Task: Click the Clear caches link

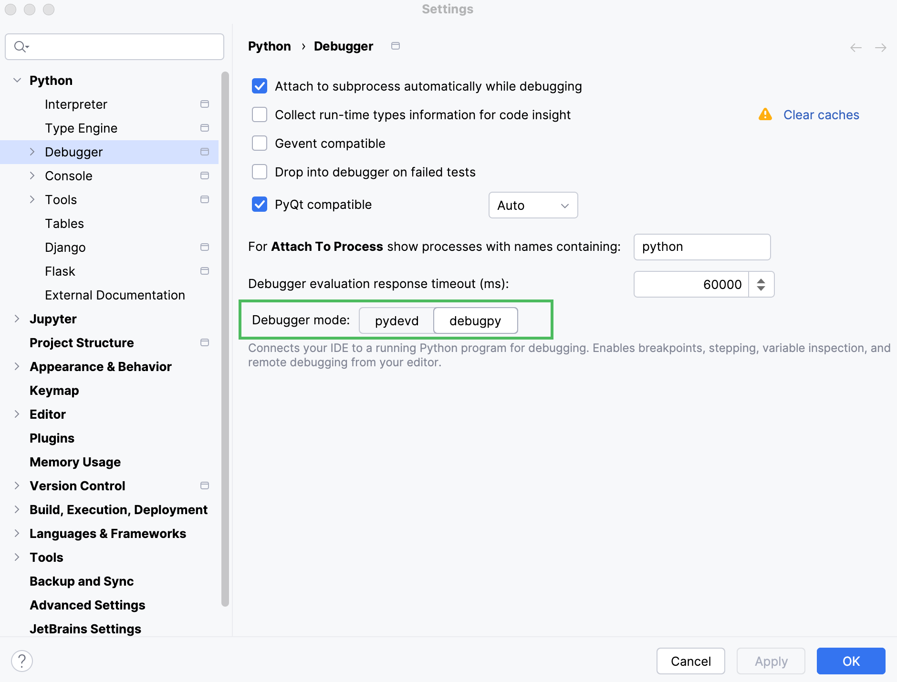Action: coord(821,114)
